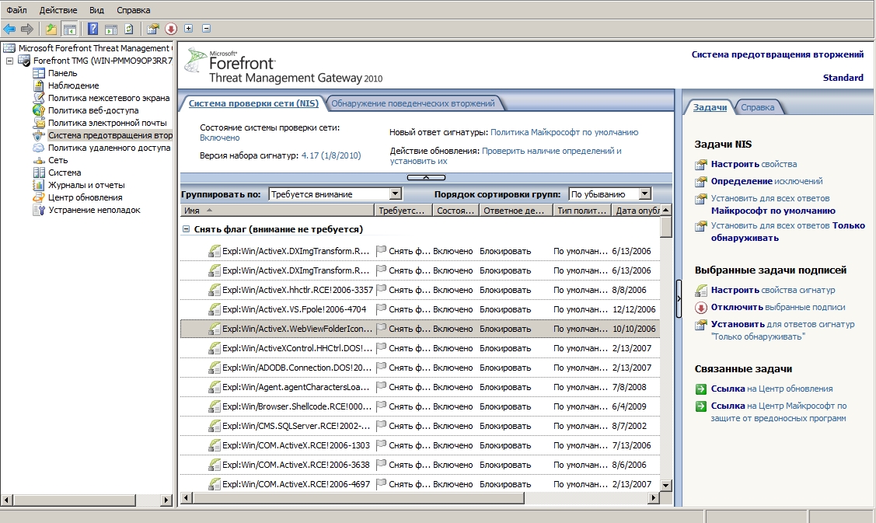Collapse the task pane using its side handle

click(x=679, y=299)
